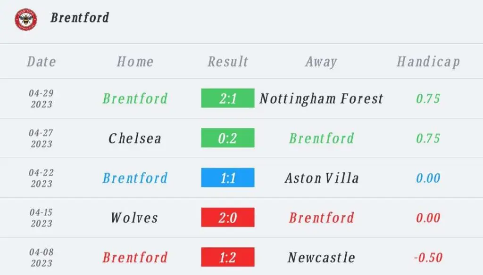Click the -0.50 handicap value
Screen dimensions: 483x275
pyautogui.click(x=428, y=258)
